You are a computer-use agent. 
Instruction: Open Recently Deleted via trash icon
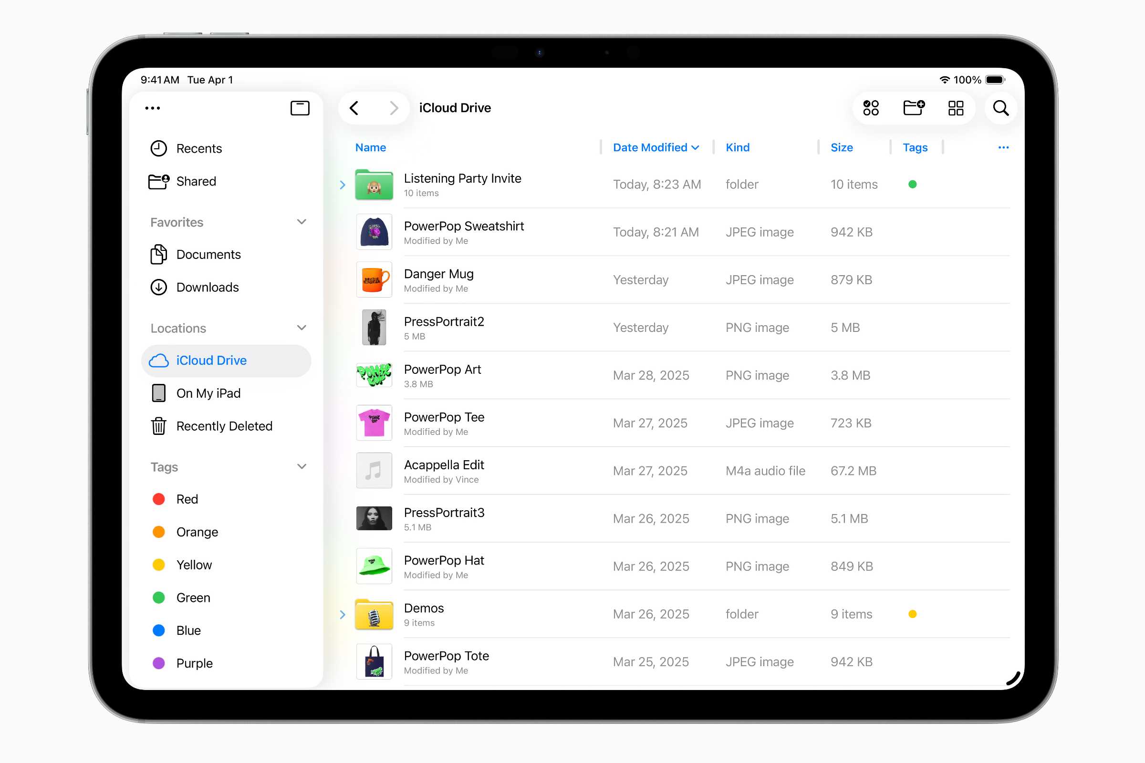(x=224, y=426)
